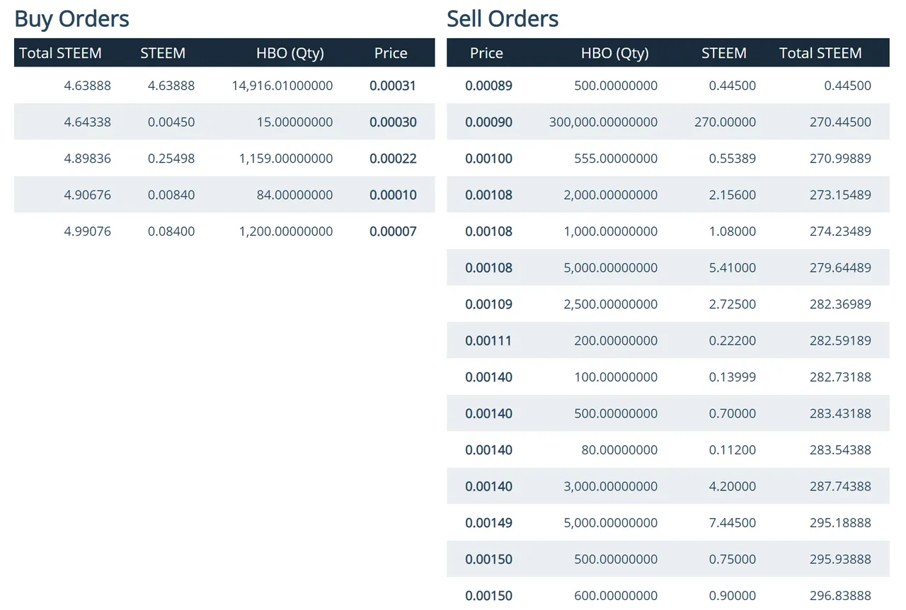
Task: Click sell total 282.36989
Action: click(840, 304)
